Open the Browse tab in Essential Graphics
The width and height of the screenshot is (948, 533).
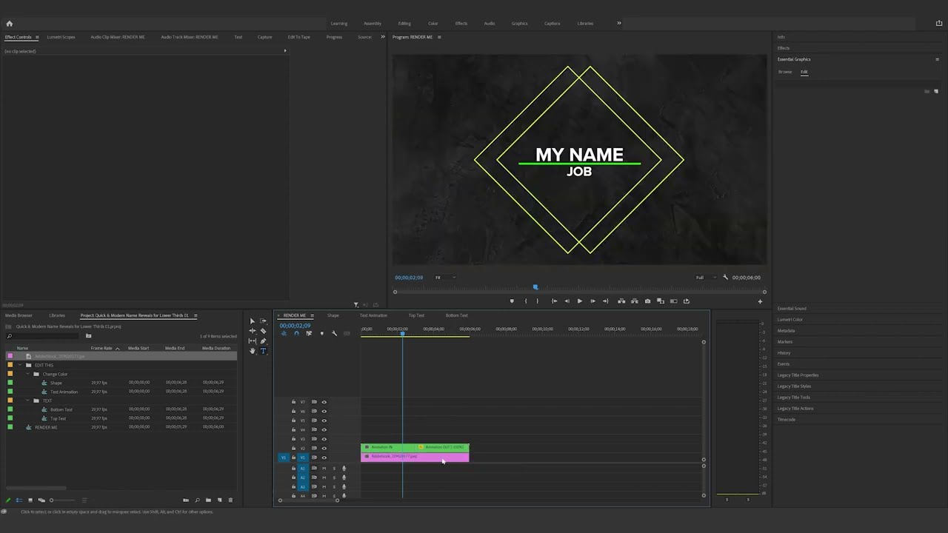click(x=785, y=72)
